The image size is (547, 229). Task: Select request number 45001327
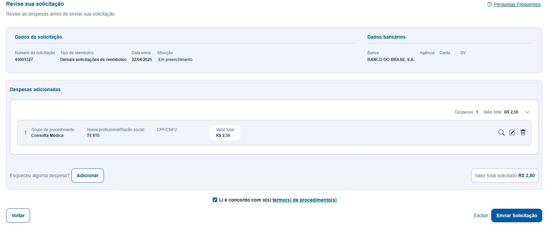click(24, 60)
